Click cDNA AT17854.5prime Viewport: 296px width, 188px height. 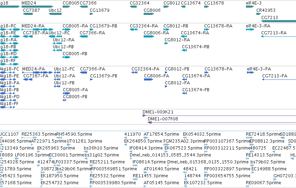(146, 138)
